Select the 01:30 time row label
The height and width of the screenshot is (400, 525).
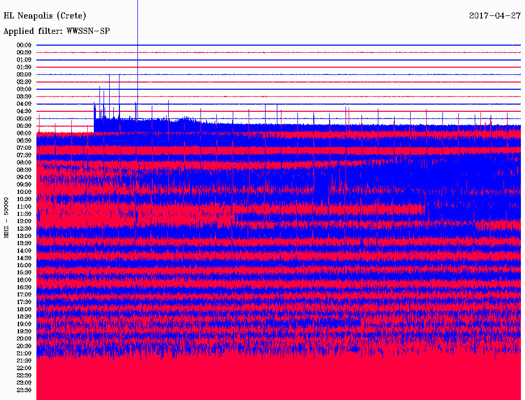(24, 67)
